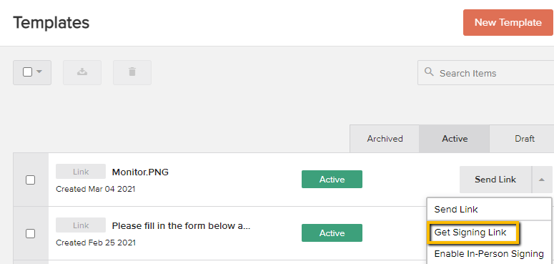
Task: Click Link badge for Please fill template
Action: click(81, 225)
